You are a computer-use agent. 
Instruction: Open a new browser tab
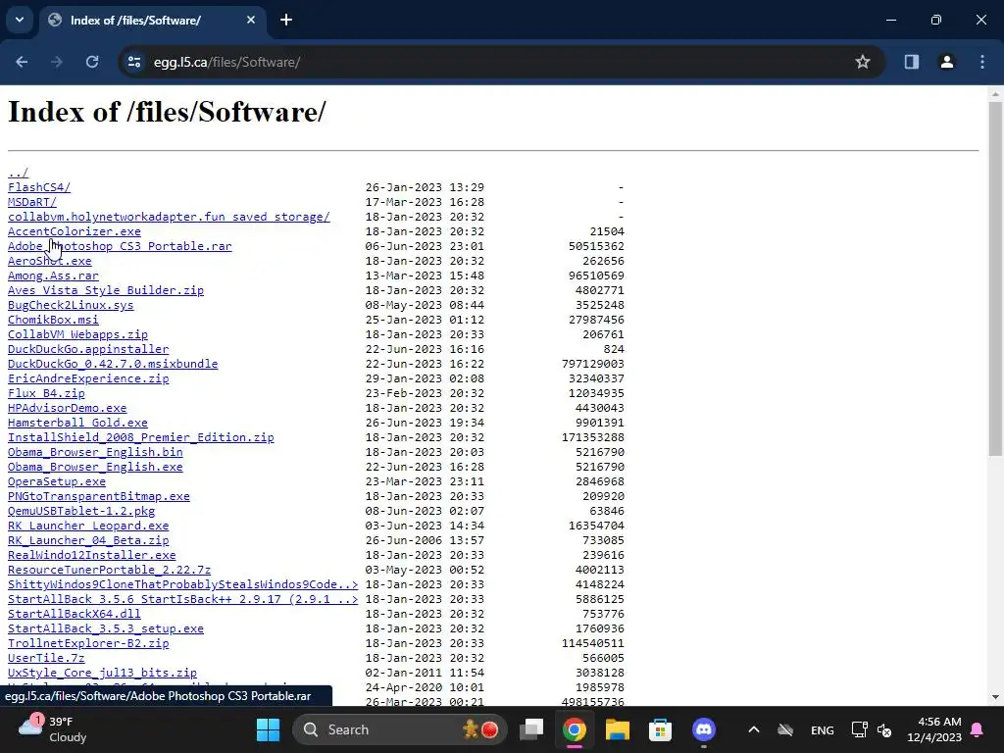[286, 20]
